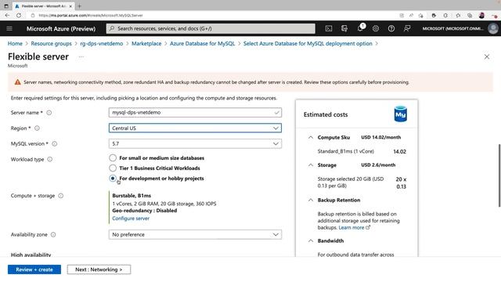Screen dimensions: 501x282
Task: Select the Flexible server browser tab
Action: click(43, 6)
